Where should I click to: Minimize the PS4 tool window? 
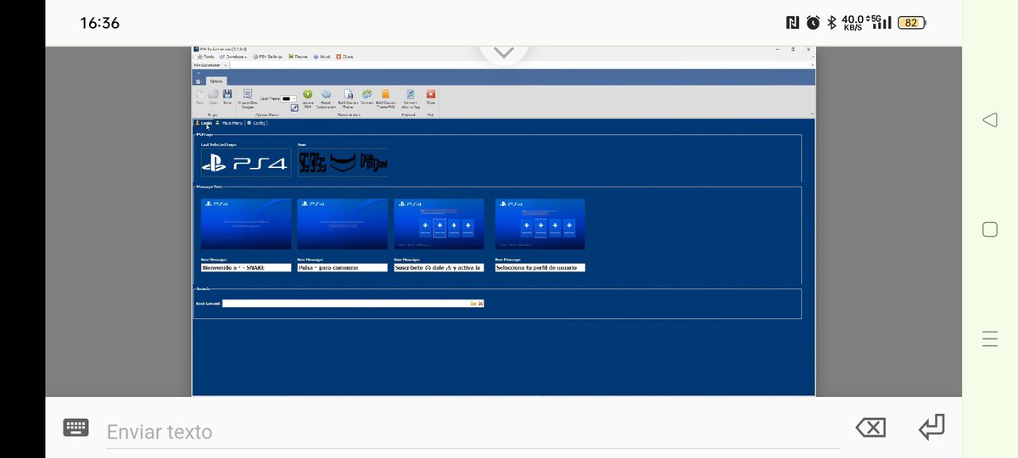click(777, 49)
